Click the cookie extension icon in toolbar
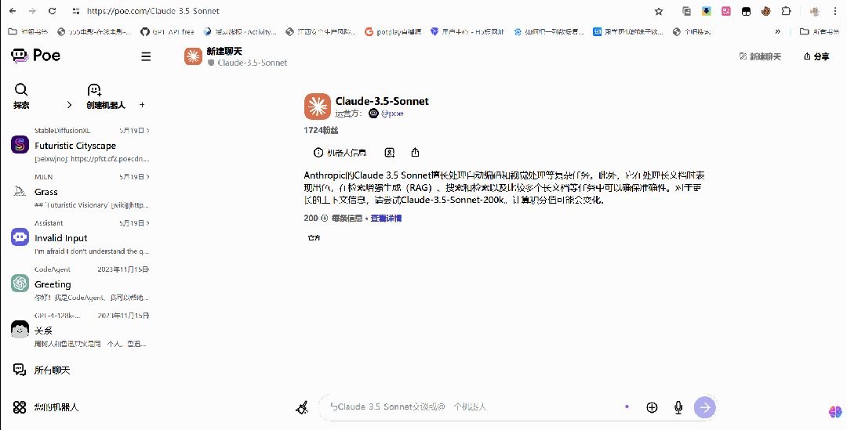 (766, 11)
